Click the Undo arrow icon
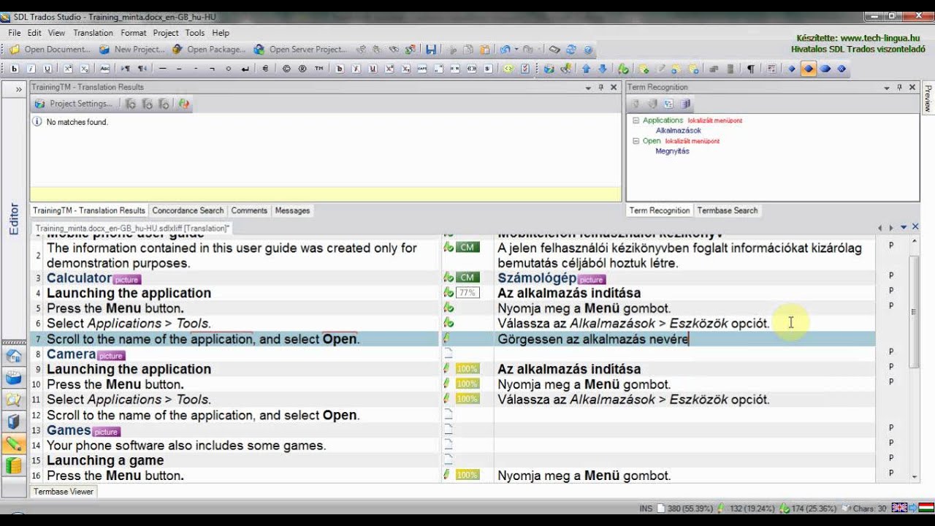 [505, 50]
